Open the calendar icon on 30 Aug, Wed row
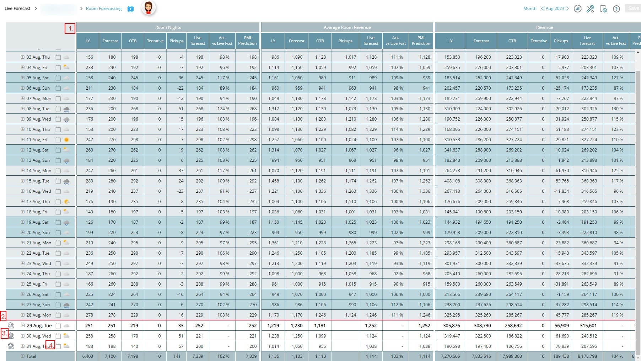Viewport: 641px width, 361px height. [x=58, y=336]
